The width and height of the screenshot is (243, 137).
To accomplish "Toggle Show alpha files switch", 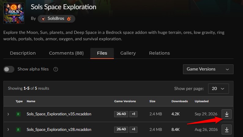I will click(x=9, y=69).
